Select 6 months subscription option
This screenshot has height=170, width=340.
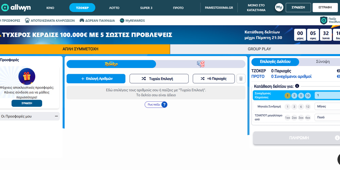pos(301,107)
